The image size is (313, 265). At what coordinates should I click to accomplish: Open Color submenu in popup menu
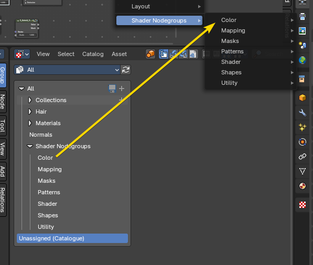coord(251,20)
